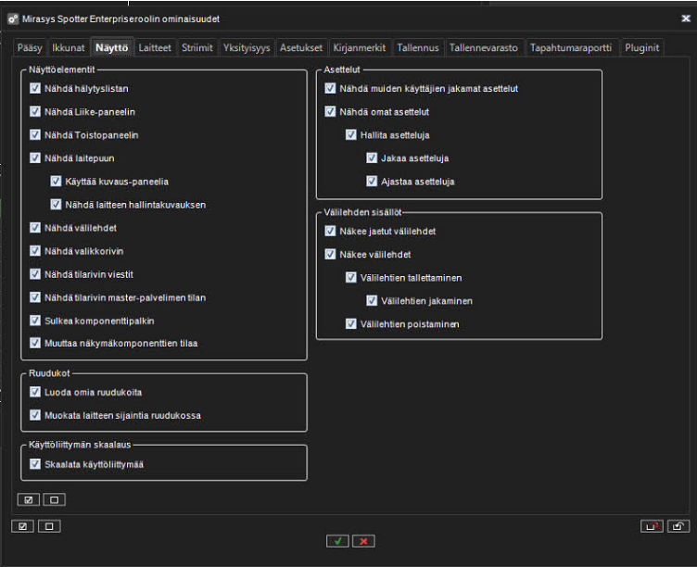Click the green checkmark confirm button
This screenshot has height=567, width=697.
click(x=337, y=541)
